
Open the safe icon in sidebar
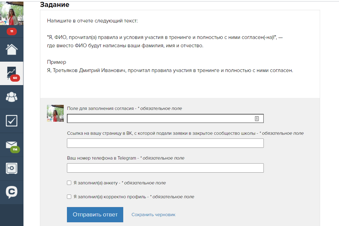pyautogui.click(x=12, y=168)
